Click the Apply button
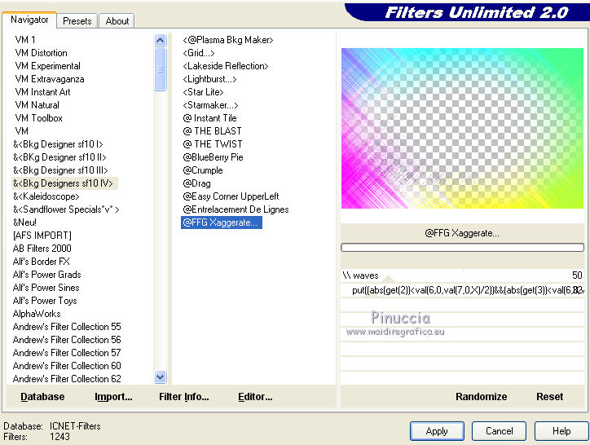The width and height of the screenshot is (590, 445). click(x=437, y=431)
